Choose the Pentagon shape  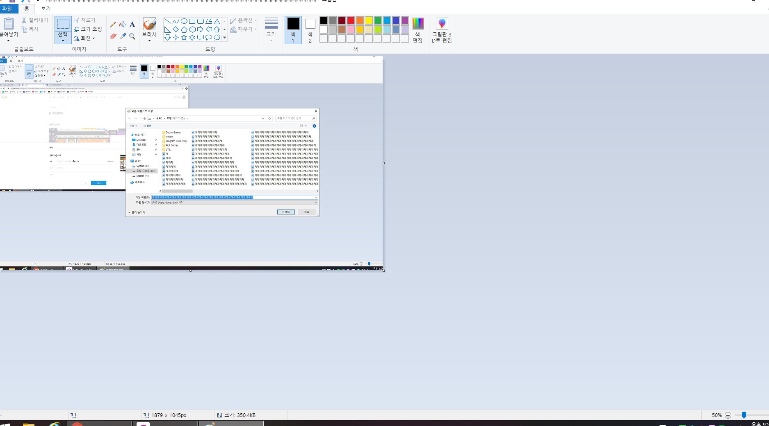184,29
